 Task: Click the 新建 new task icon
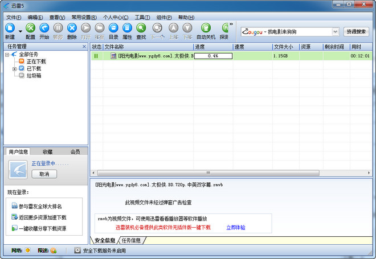(x=10, y=28)
